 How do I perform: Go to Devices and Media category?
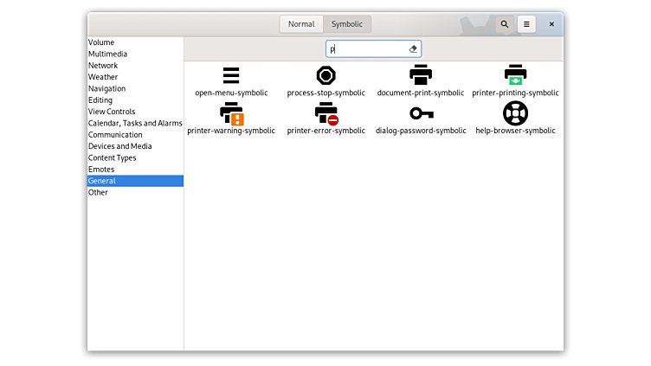pyautogui.click(x=119, y=146)
